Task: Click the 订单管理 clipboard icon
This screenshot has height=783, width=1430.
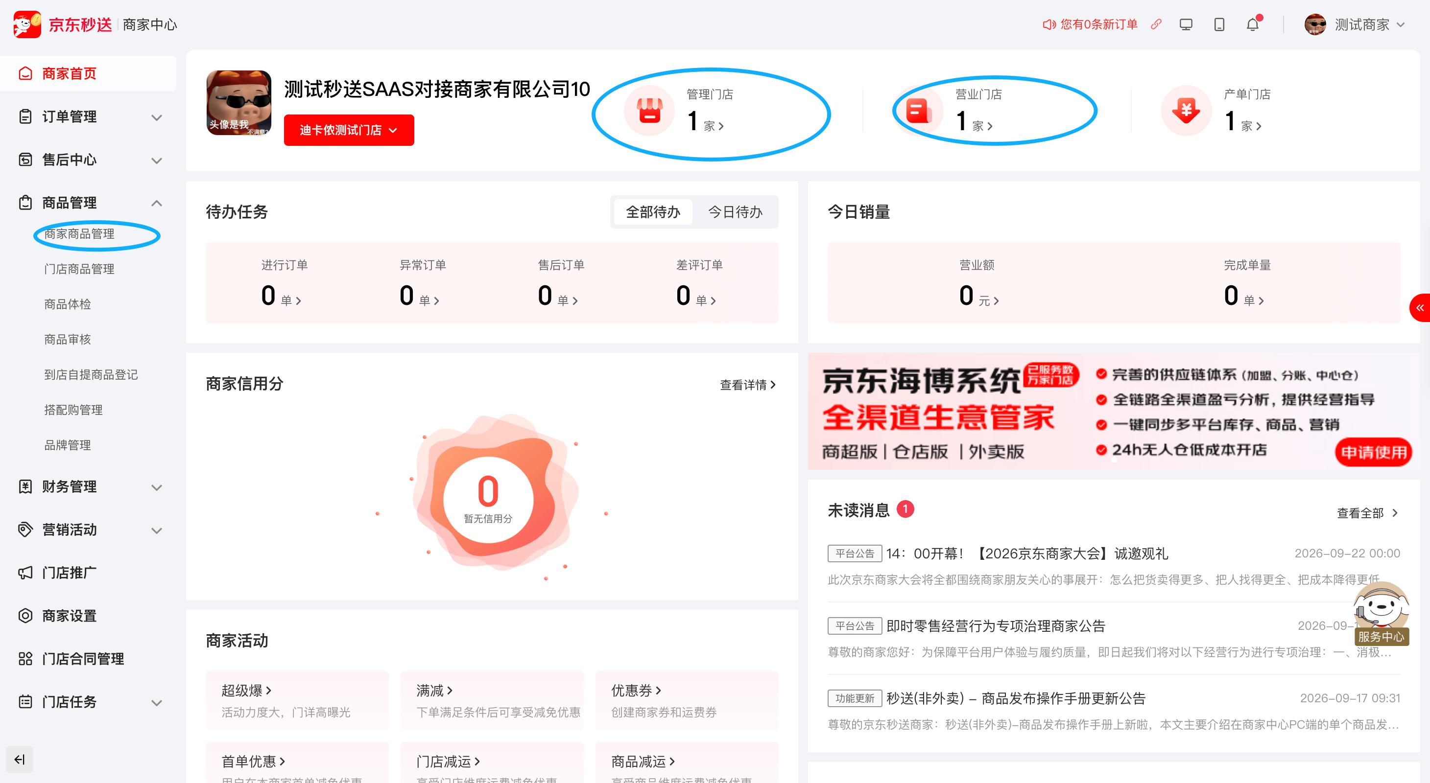Action: tap(25, 116)
